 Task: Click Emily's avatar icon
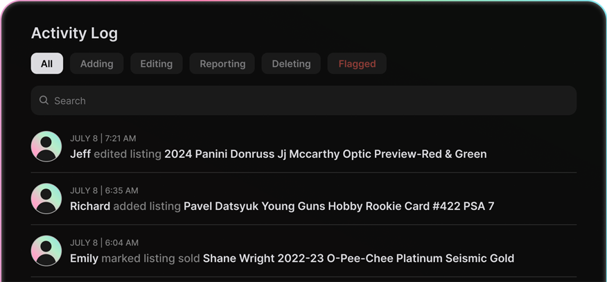[x=46, y=251]
